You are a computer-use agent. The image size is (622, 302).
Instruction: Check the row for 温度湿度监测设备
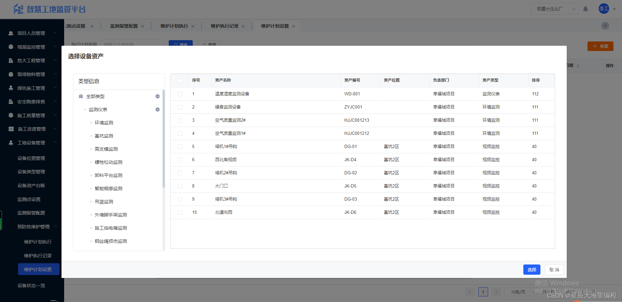pos(180,94)
